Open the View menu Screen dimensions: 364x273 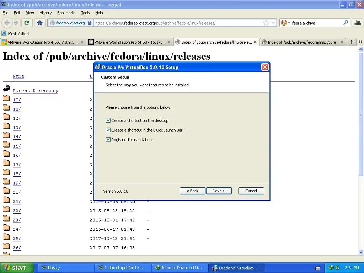click(x=30, y=13)
